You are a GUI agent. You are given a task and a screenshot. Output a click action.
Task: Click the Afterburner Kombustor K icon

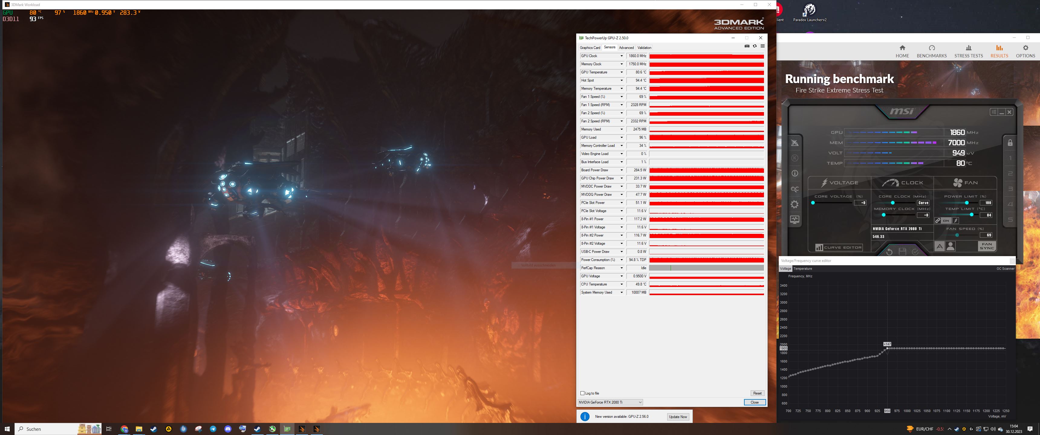(795, 158)
